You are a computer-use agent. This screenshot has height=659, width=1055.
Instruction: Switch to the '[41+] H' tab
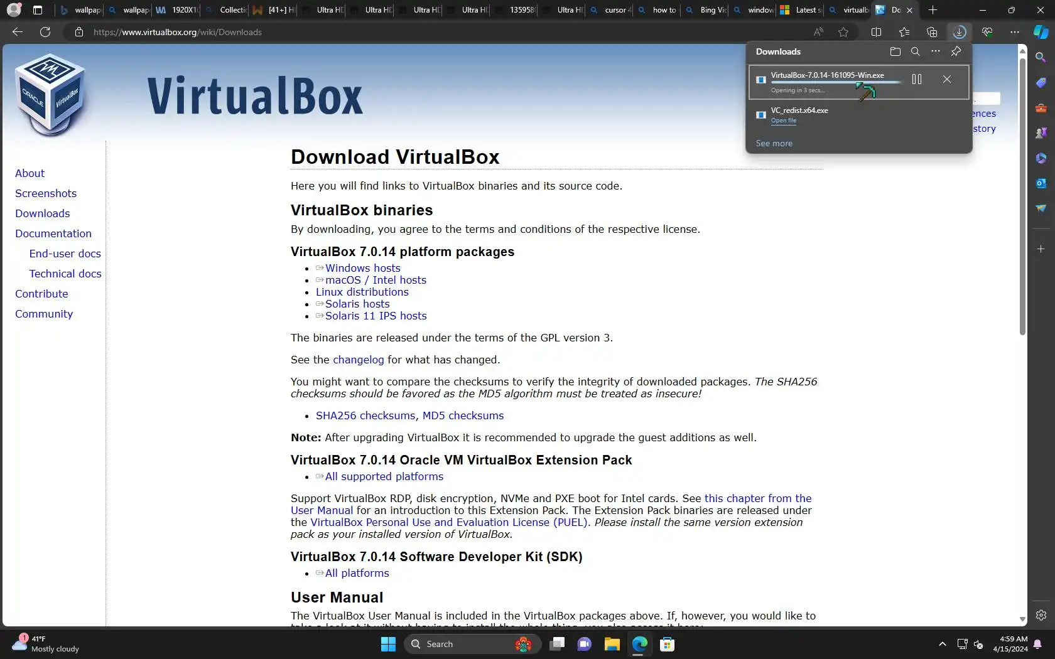(x=273, y=10)
